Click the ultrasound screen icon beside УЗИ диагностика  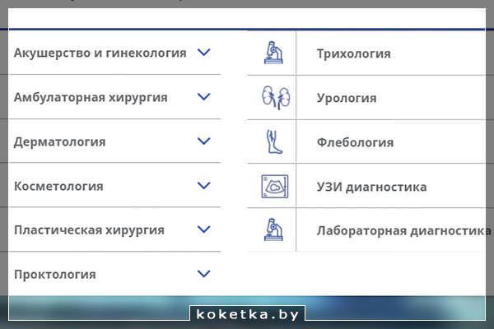(x=275, y=187)
